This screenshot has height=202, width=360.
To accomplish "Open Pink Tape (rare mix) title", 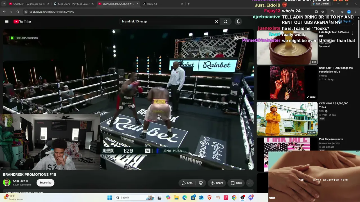I will click(331, 139).
